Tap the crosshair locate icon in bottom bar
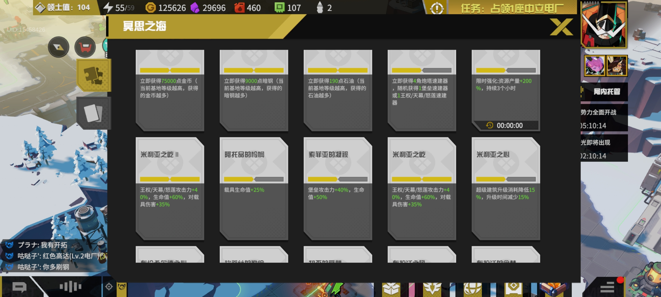 coord(109,287)
